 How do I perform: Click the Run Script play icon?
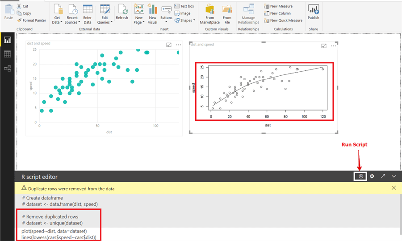coord(361,176)
